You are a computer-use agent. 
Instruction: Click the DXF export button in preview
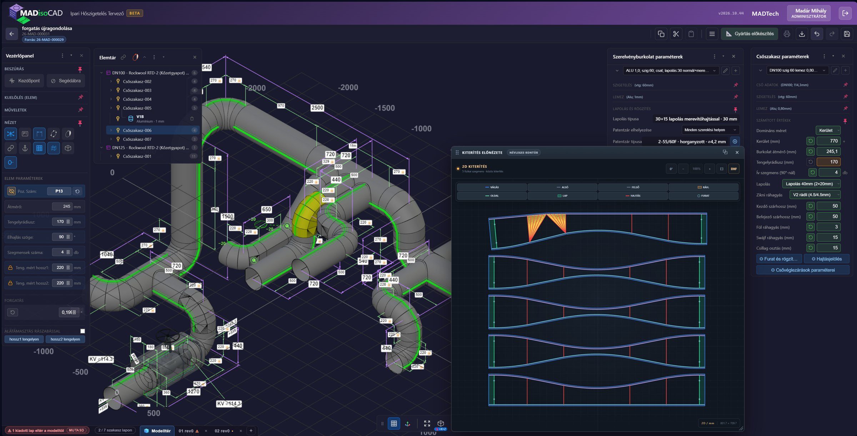[x=734, y=169]
